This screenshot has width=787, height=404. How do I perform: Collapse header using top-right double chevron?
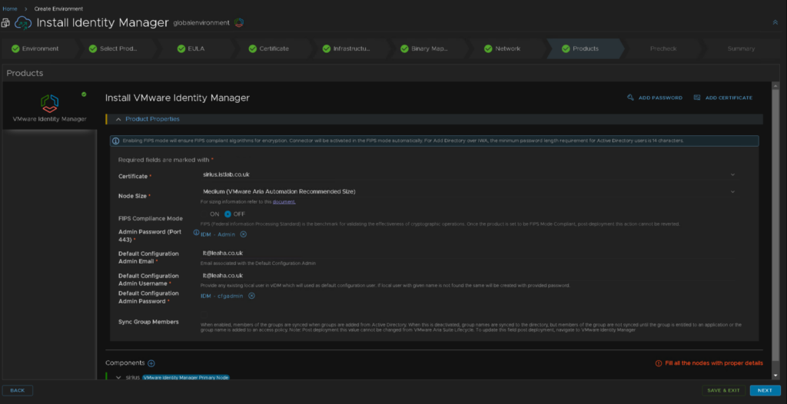(x=775, y=22)
